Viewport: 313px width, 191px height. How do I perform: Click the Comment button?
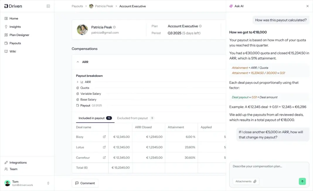point(85,183)
